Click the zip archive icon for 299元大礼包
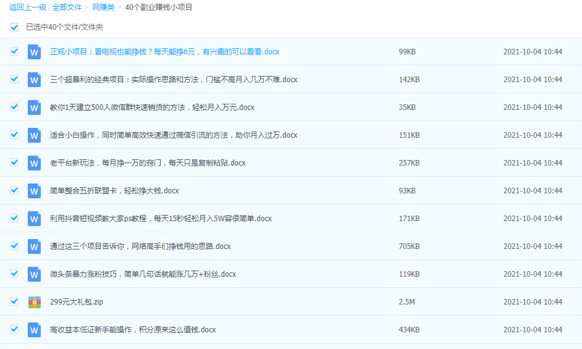This screenshot has width=582, height=349. coord(35,302)
